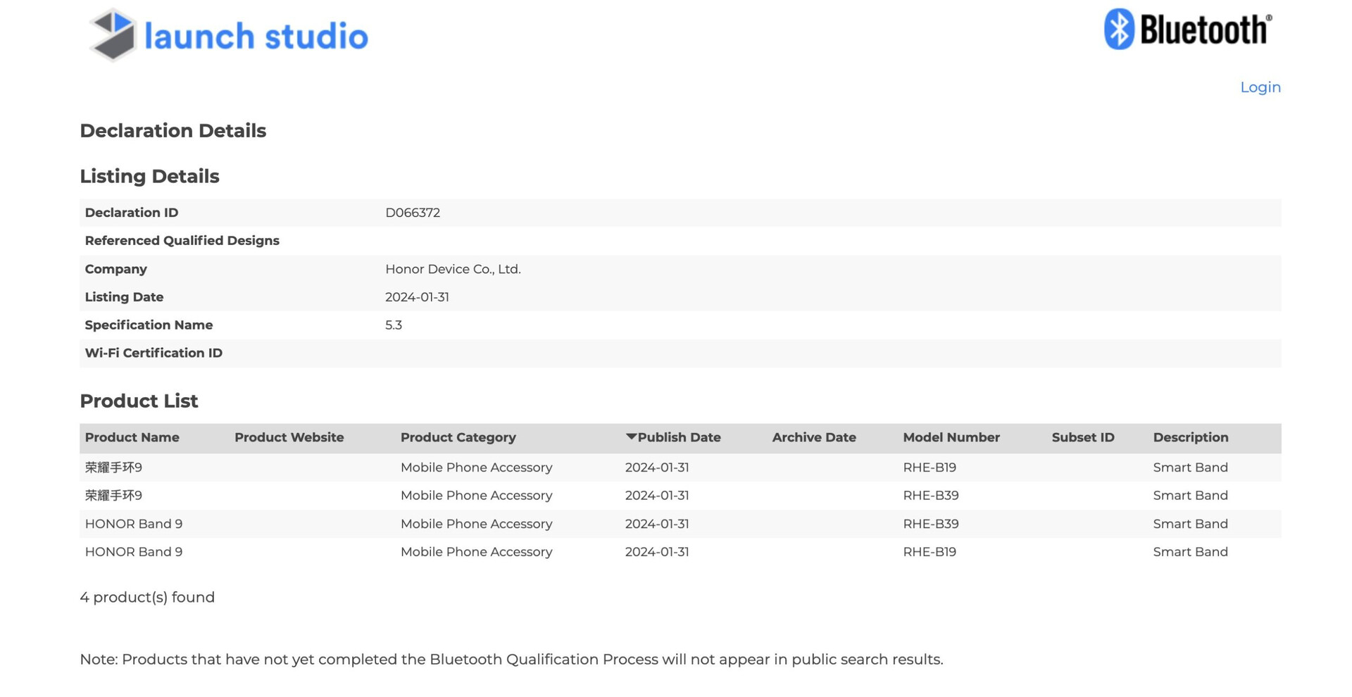Viewport: 1352px width, 697px height.
Task: Select first 荣耀手环9 product row name
Action: [113, 467]
